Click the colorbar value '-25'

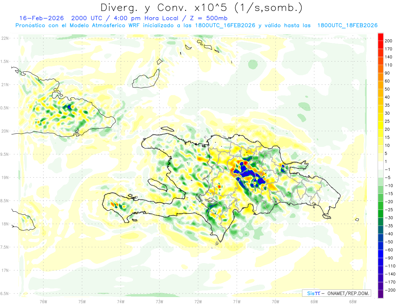[x=388, y=210]
